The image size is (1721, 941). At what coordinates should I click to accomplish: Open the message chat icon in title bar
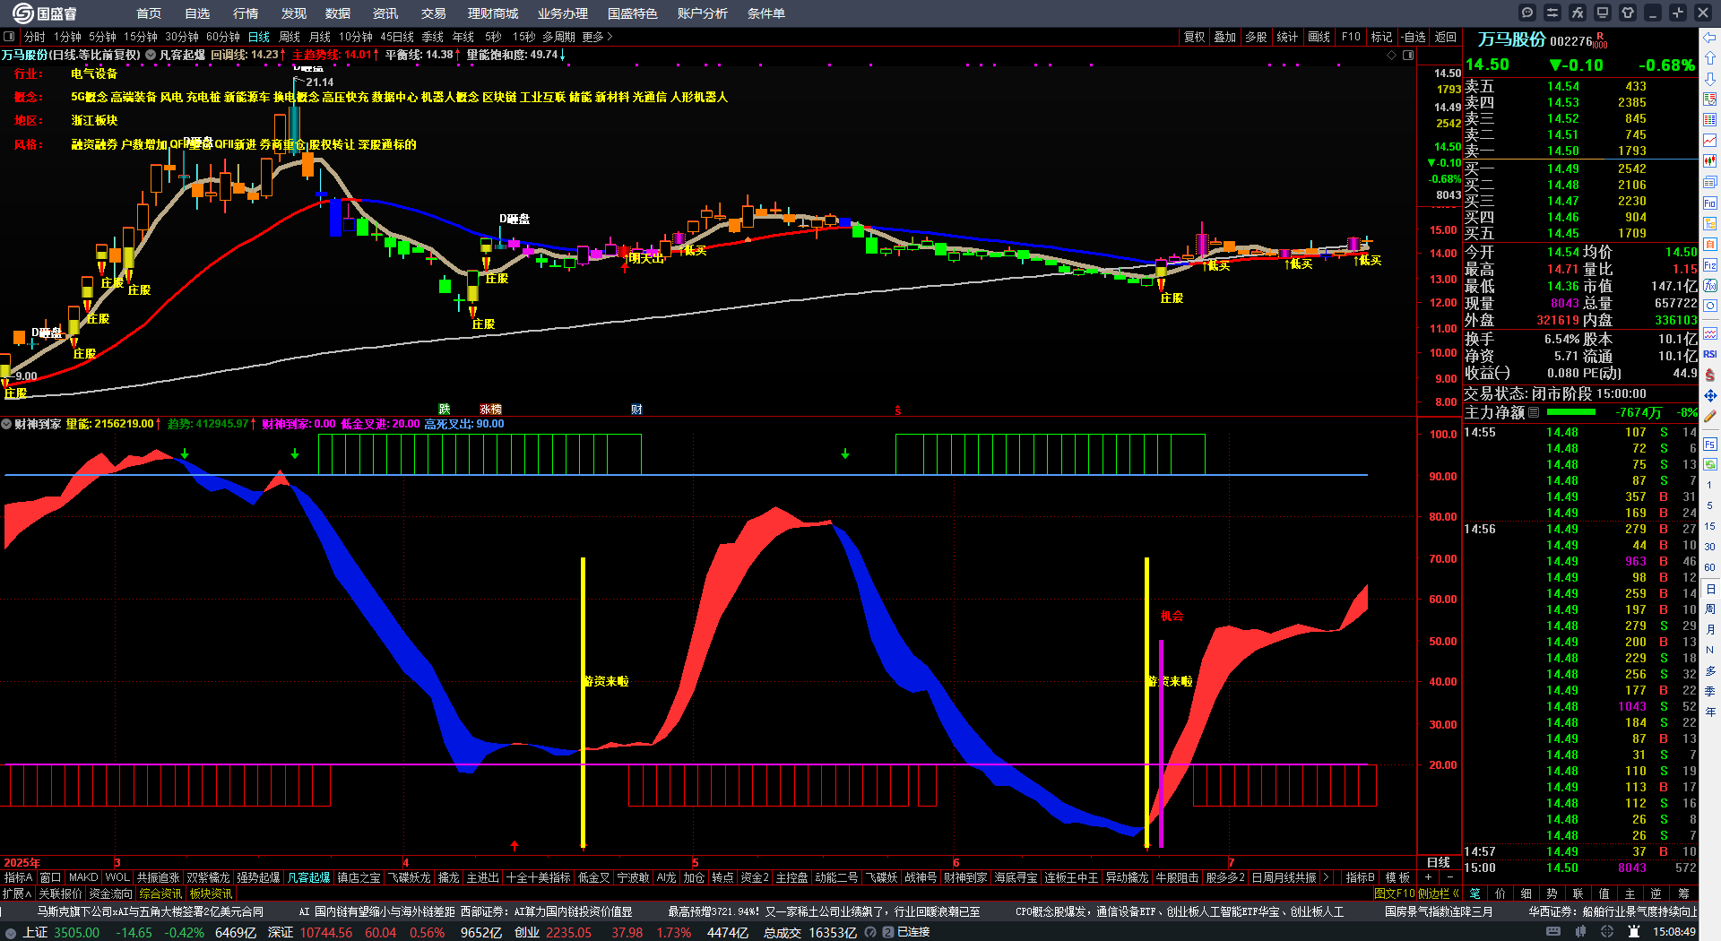tap(1527, 13)
